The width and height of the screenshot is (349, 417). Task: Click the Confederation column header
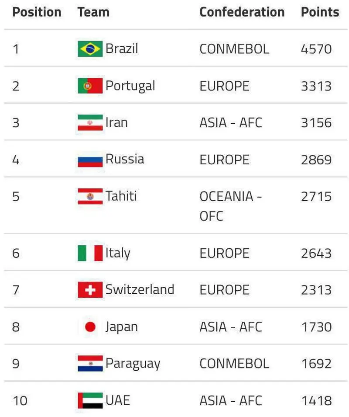[242, 12]
